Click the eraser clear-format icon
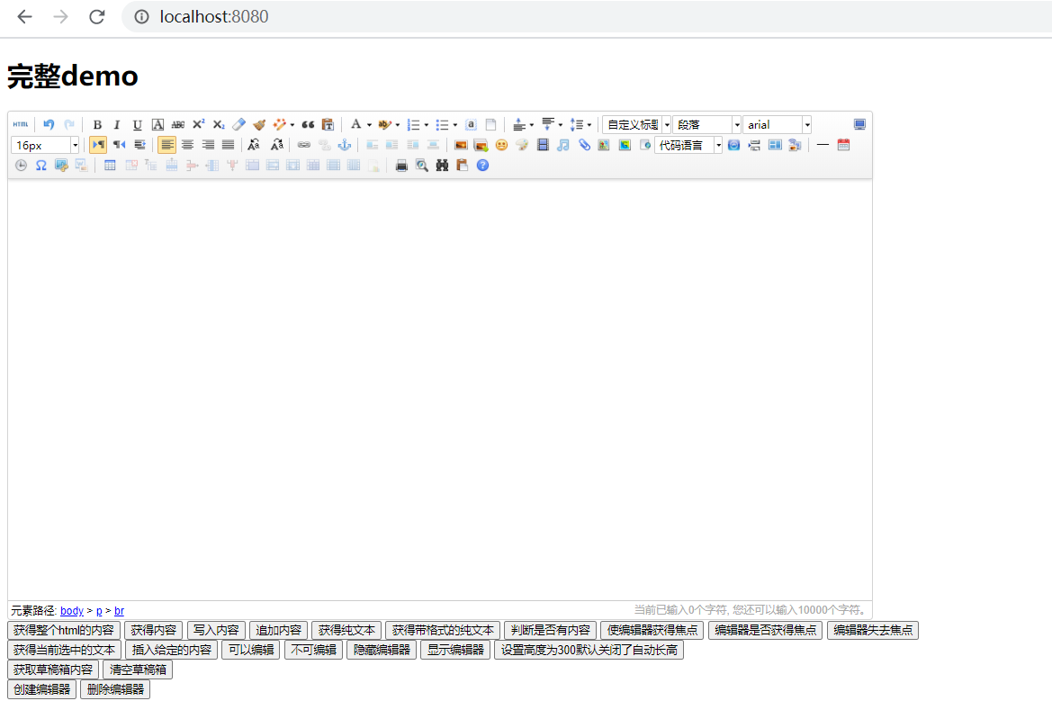This screenshot has height=719, width=1052. (238, 125)
